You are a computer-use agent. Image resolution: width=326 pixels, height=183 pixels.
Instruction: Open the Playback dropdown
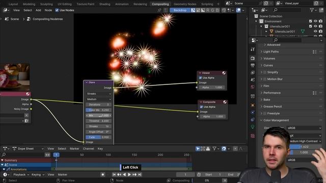point(21,175)
